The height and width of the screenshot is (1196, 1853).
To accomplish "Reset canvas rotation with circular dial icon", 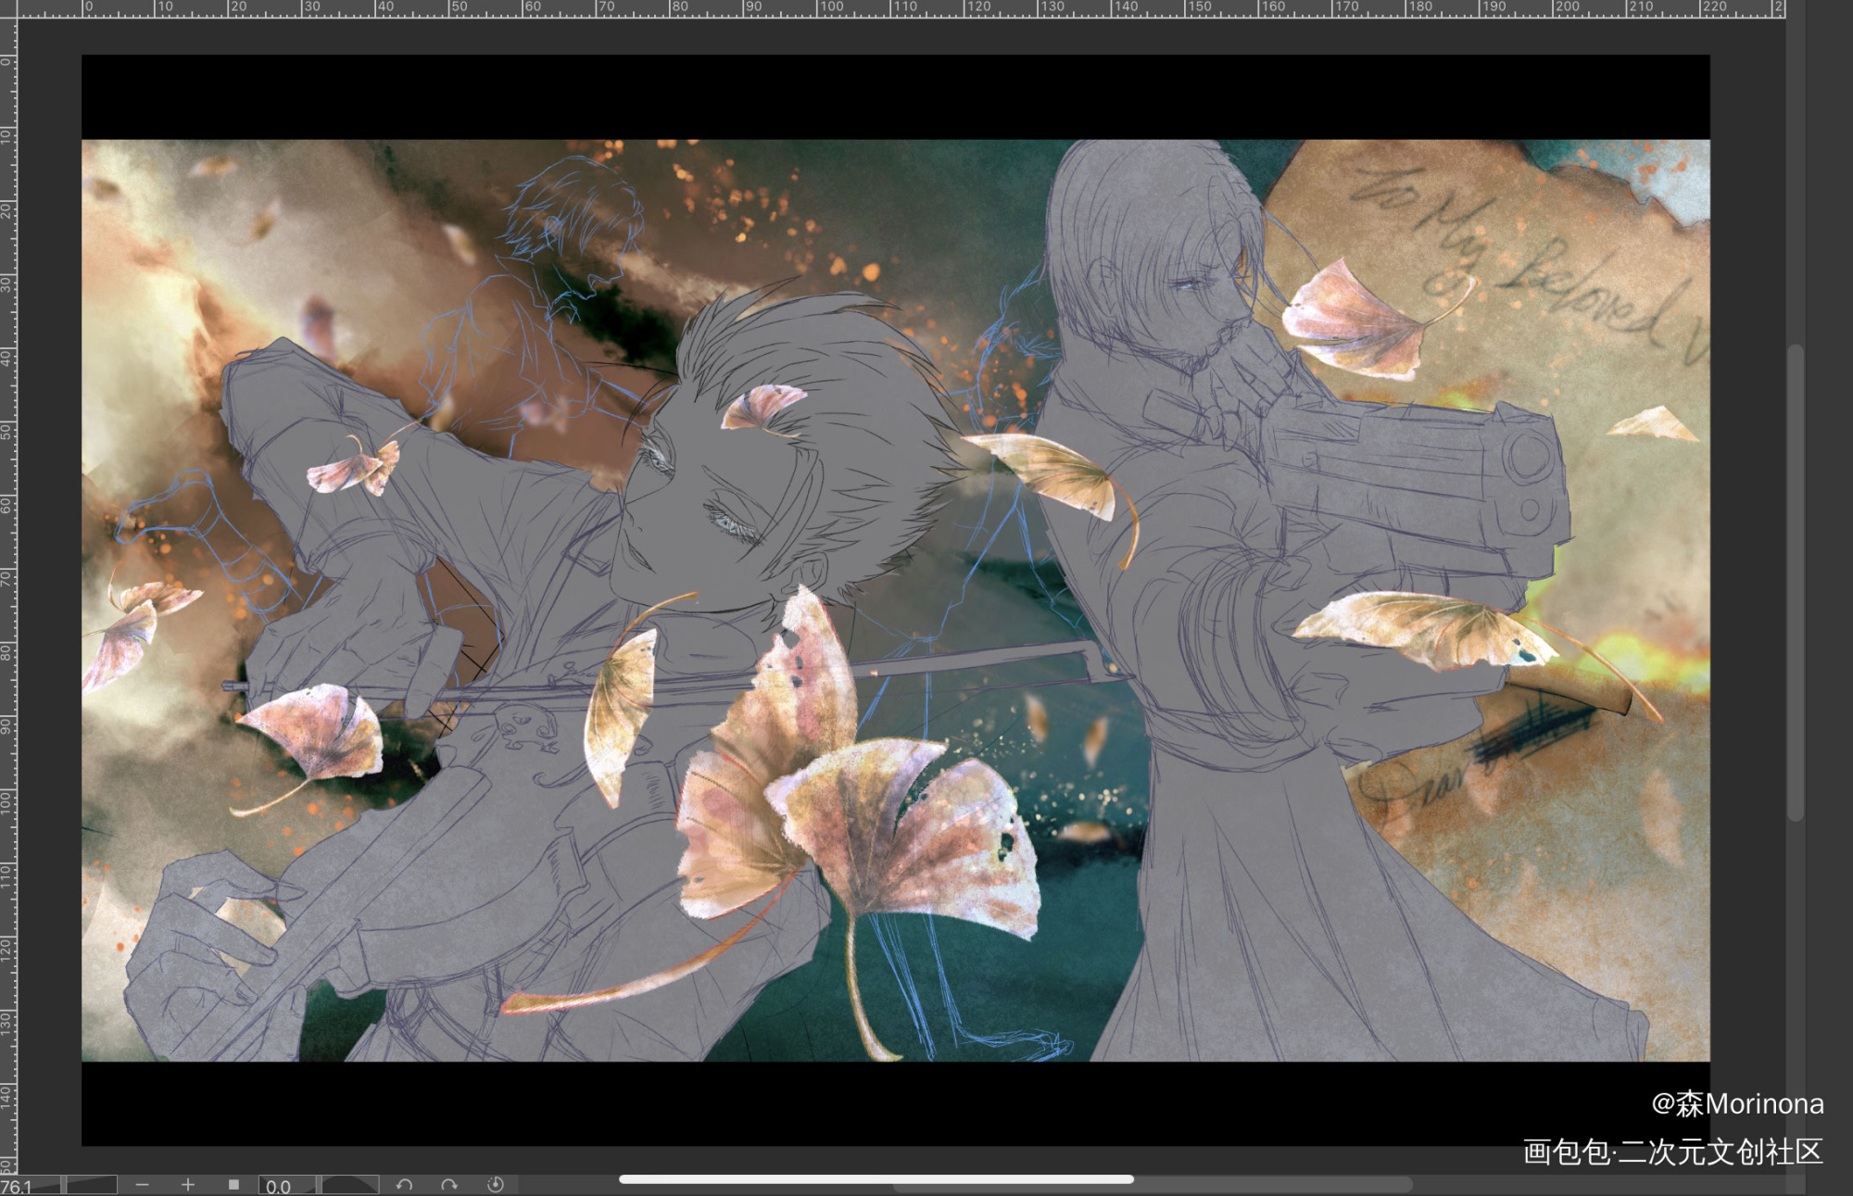I will [x=495, y=1185].
